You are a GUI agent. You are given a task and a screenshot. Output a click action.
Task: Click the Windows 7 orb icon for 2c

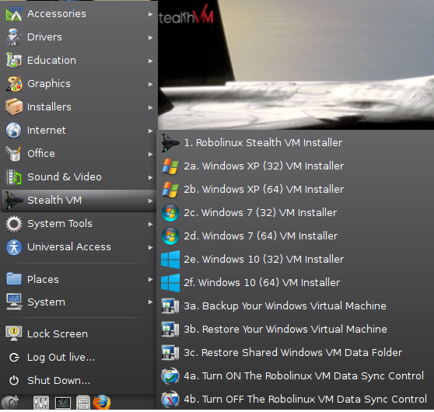coord(170,213)
